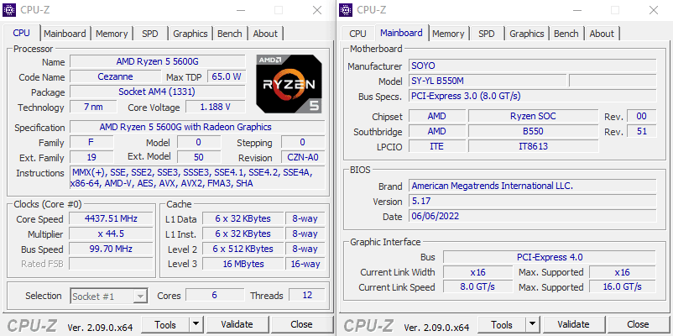673x336 pixels.
Task: Click the Cores count value 6
Action: click(215, 295)
